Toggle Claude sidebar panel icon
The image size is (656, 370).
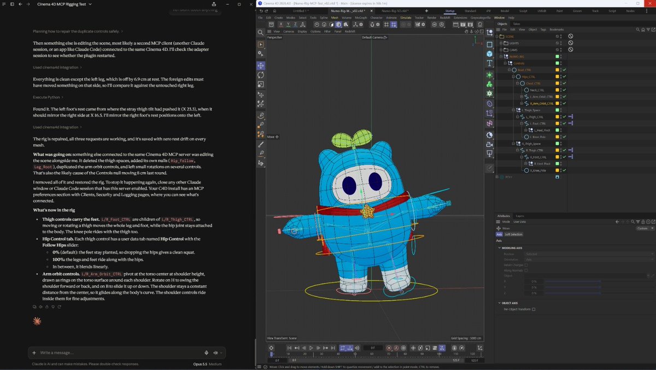pos(12,4)
